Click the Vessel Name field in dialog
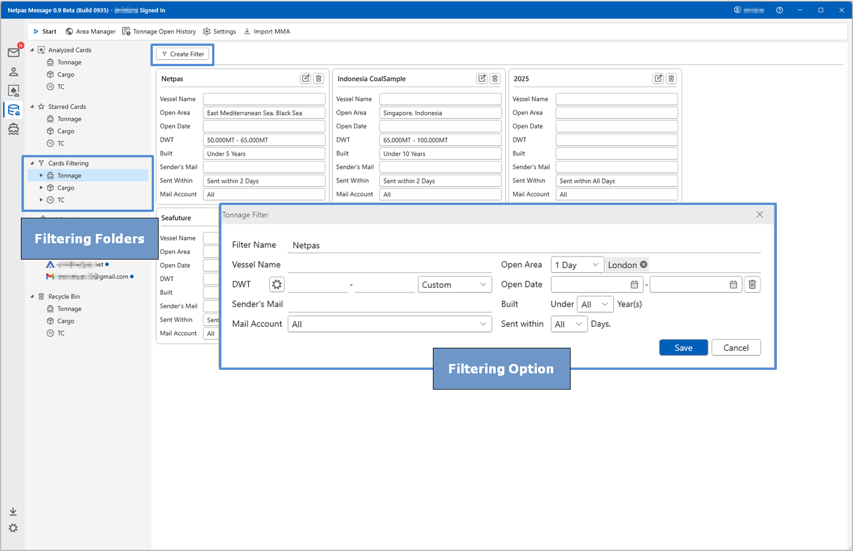 coord(389,265)
